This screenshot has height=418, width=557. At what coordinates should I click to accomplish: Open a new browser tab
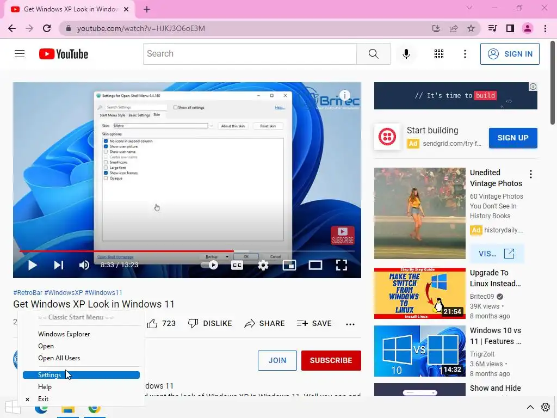click(x=147, y=9)
